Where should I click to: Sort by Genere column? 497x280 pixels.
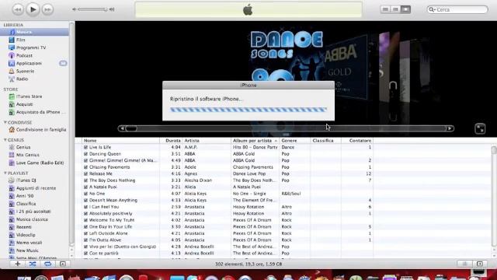click(x=295, y=140)
